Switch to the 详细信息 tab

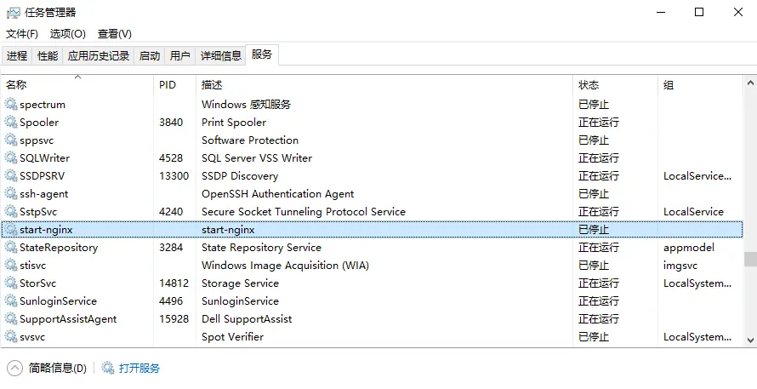(220, 56)
